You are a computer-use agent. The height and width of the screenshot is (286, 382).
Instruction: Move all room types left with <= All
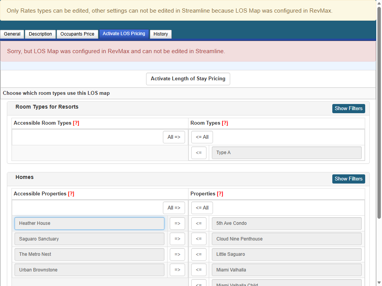pyautogui.click(x=202, y=137)
